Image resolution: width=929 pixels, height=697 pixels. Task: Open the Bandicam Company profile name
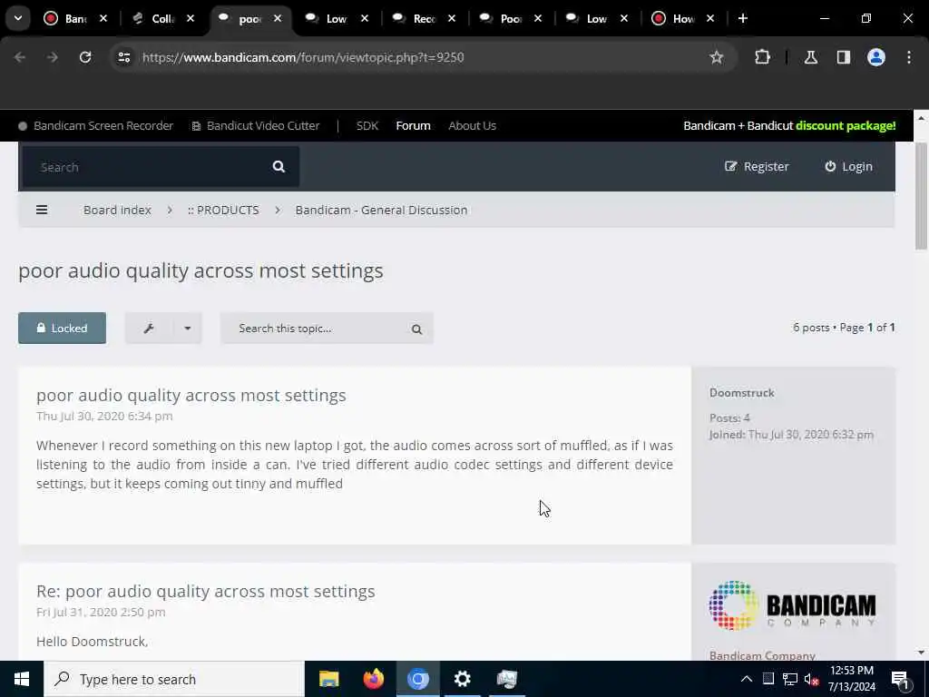(x=762, y=655)
